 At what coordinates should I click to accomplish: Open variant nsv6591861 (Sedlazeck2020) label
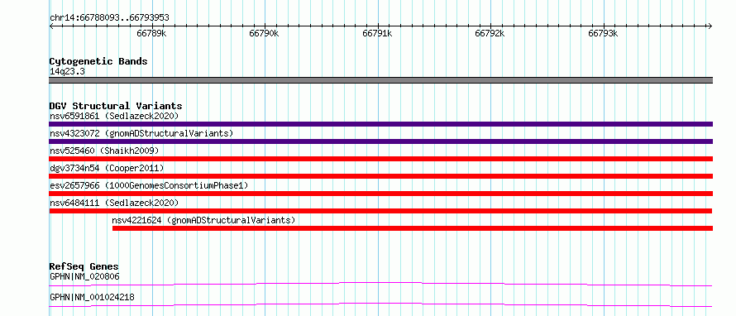(x=114, y=116)
